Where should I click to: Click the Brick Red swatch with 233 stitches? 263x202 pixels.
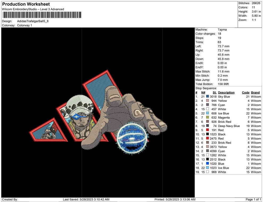pos(207,142)
